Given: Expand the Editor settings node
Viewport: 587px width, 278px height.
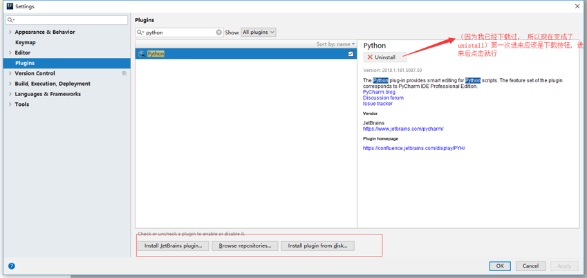Looking at the screenshot, I should point(10,53).
